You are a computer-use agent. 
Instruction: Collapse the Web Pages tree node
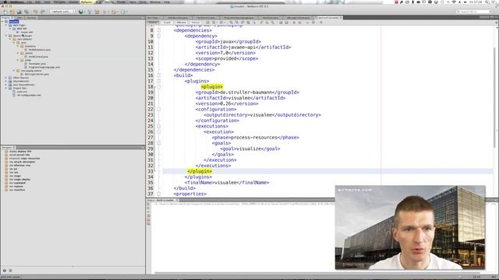click(x=6, y=25)
